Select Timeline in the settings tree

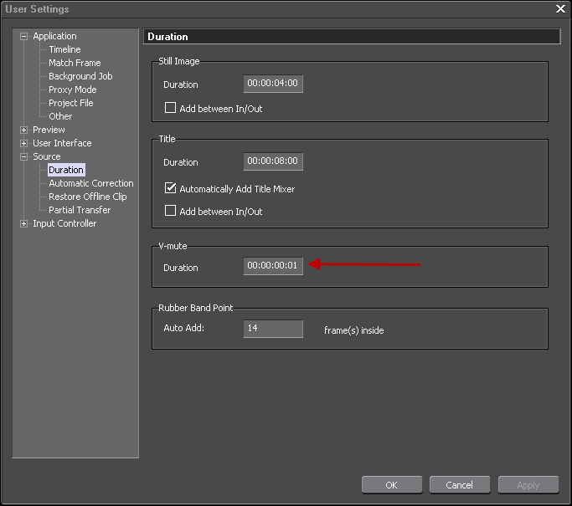(x=64, y=49)
